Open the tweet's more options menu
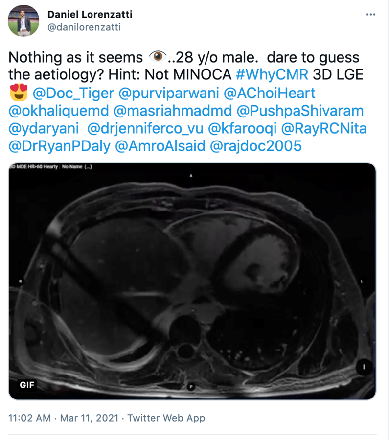 [371, 15]
